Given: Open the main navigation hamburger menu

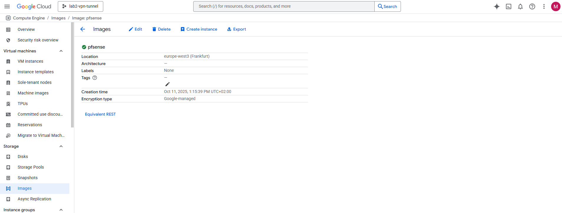Looking at the screenshot, I should point(7,6).
